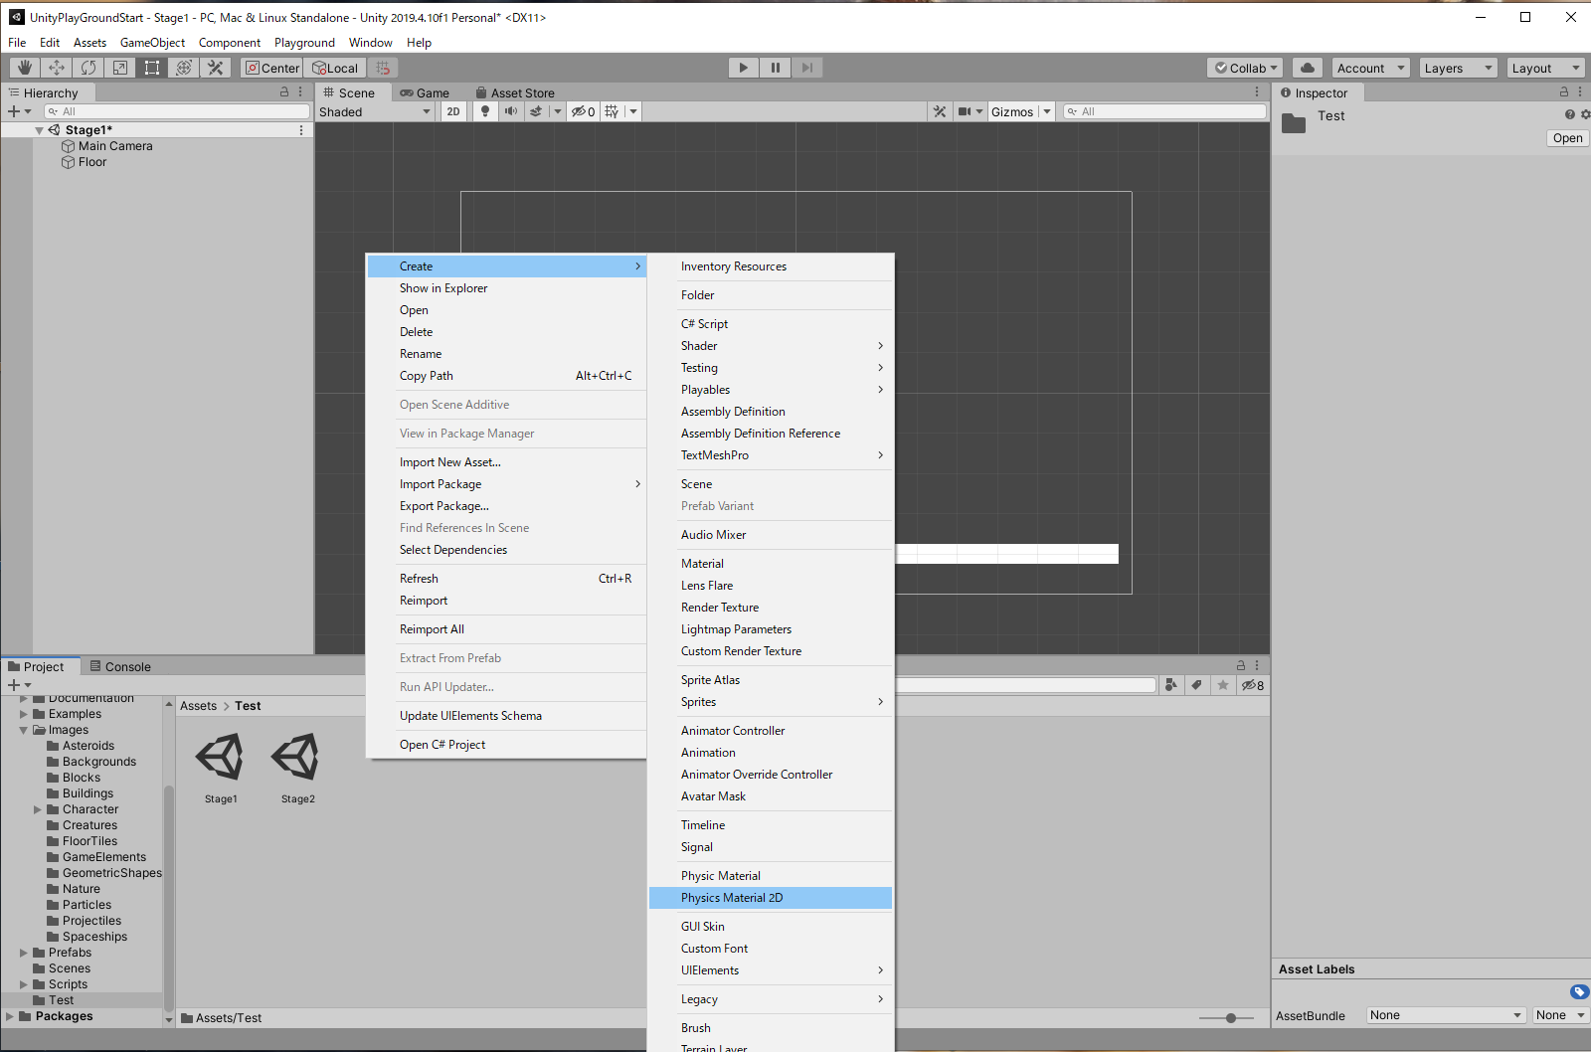1591x1052 pixels.
Task: Open Project panel options menu
Action: coord(1257,665)
